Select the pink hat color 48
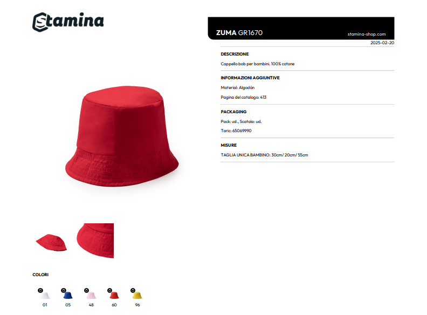 pyautogui.click(x=91, y=296)
